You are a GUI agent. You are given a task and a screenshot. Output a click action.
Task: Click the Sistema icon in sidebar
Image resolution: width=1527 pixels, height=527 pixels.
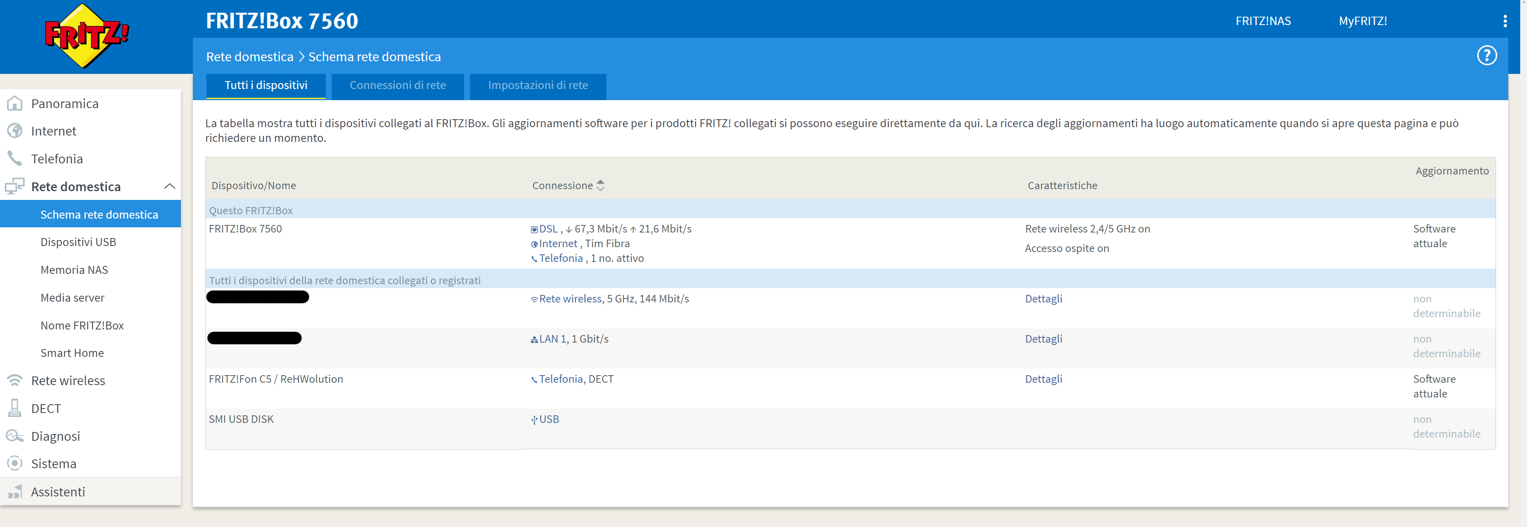(x=15, y=463)
